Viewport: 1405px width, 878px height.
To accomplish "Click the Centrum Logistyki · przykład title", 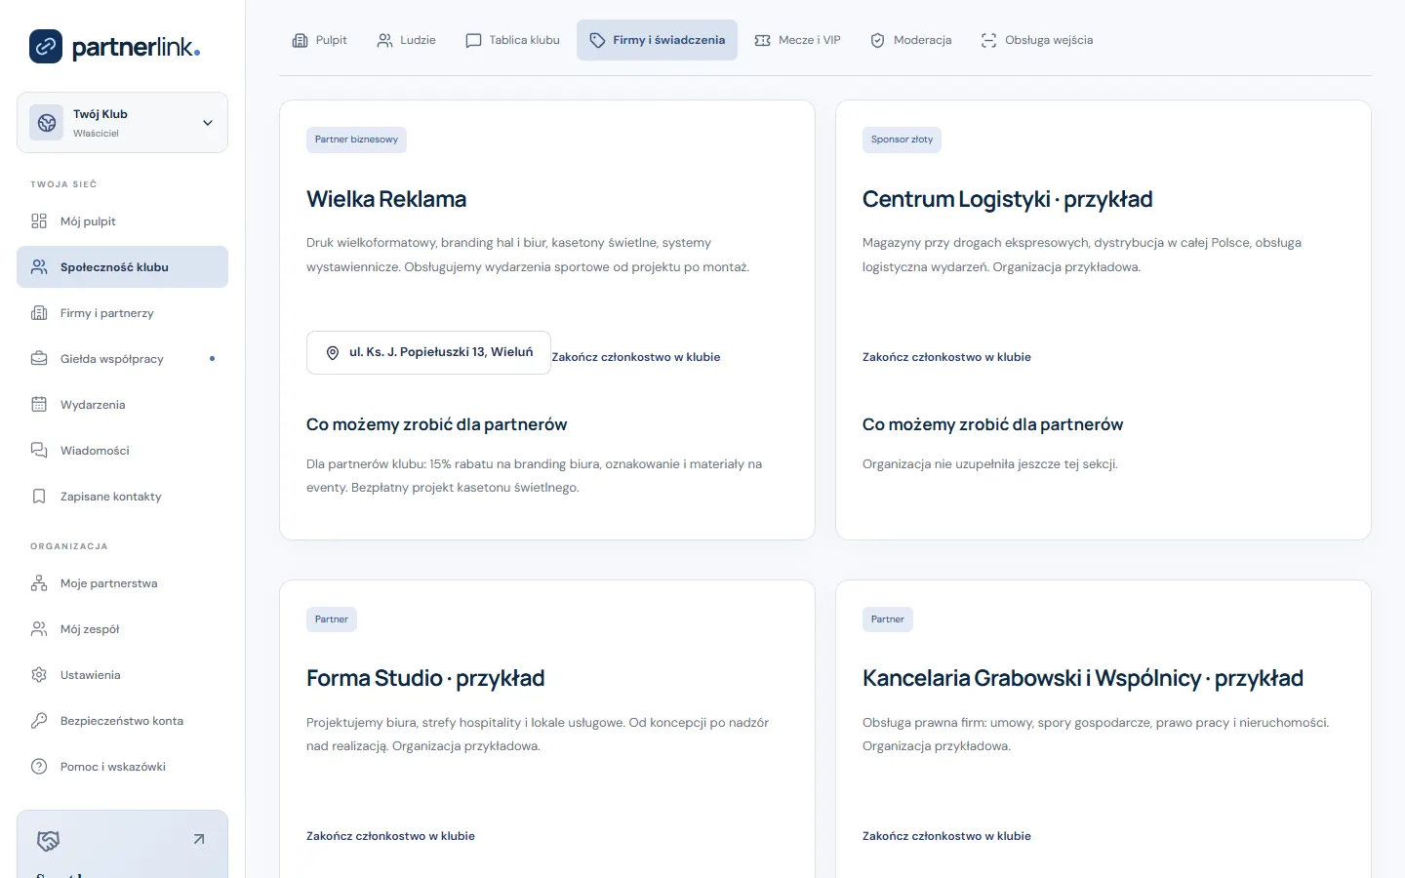I will point(1008,199).
